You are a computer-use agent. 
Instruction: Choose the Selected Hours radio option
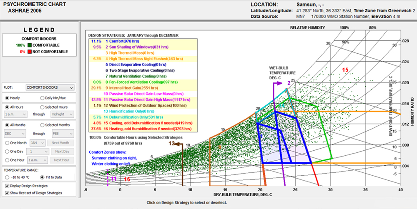42,107
